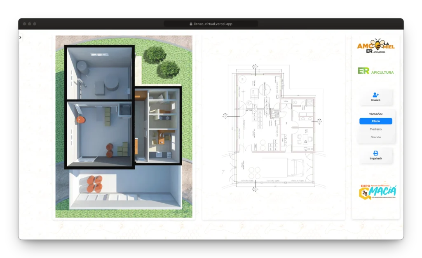Click the vehicle outline in the floor plan
Image resolution: width=422 pixels, height=258 pixels.
pyautogui.click(x=295, y=167)
